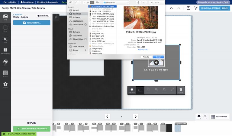Delete photo box with trash icon
This screenshot has height=136, width=232.
181,90
